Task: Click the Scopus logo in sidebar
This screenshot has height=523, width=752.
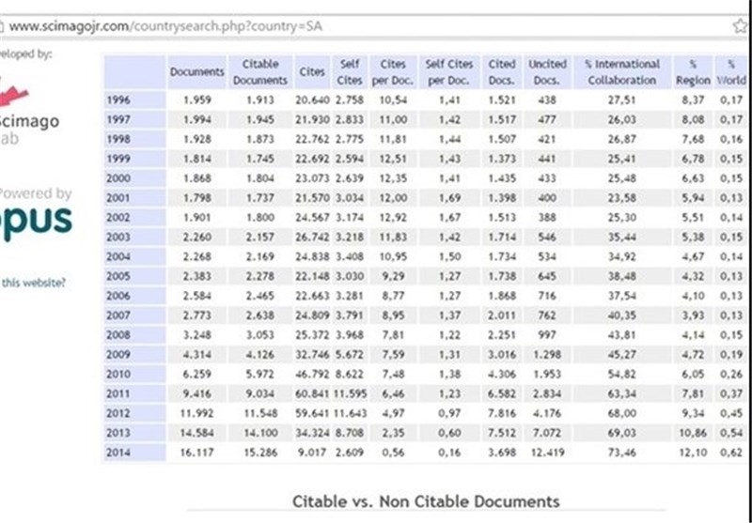Action: click(x=36, y=222)
